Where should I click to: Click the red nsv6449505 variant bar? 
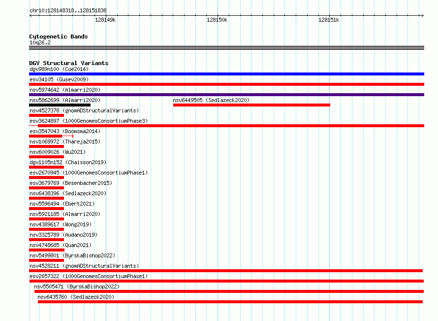tap(251, 105)
